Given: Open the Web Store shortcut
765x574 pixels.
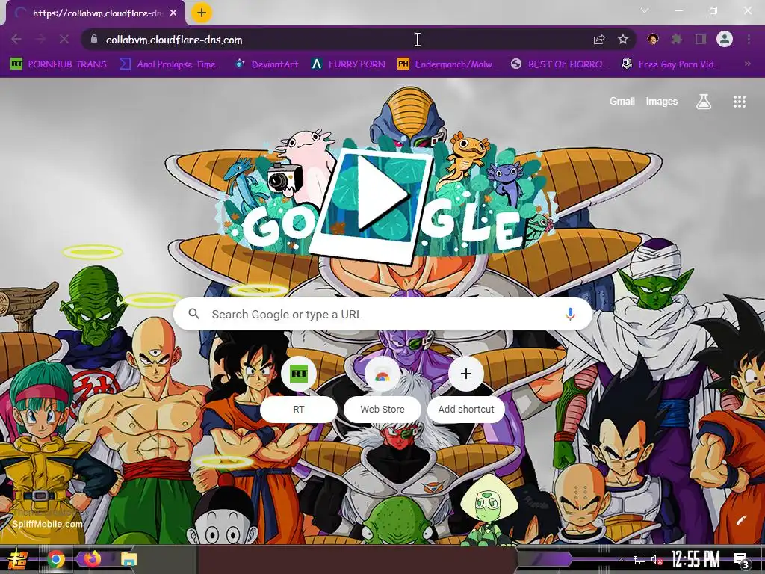Looking at the screenshot, I should click(382, 389).
